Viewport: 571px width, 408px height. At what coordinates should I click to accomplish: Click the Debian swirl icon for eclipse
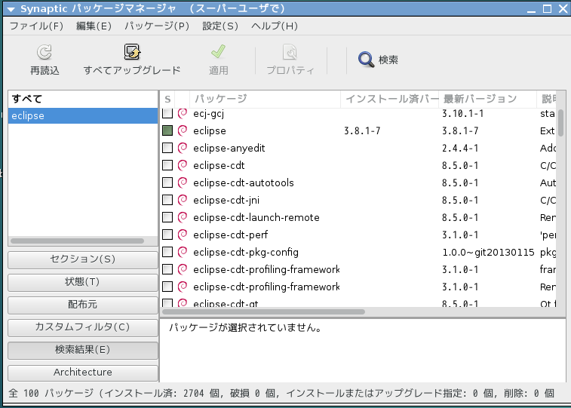pos(183,130)
